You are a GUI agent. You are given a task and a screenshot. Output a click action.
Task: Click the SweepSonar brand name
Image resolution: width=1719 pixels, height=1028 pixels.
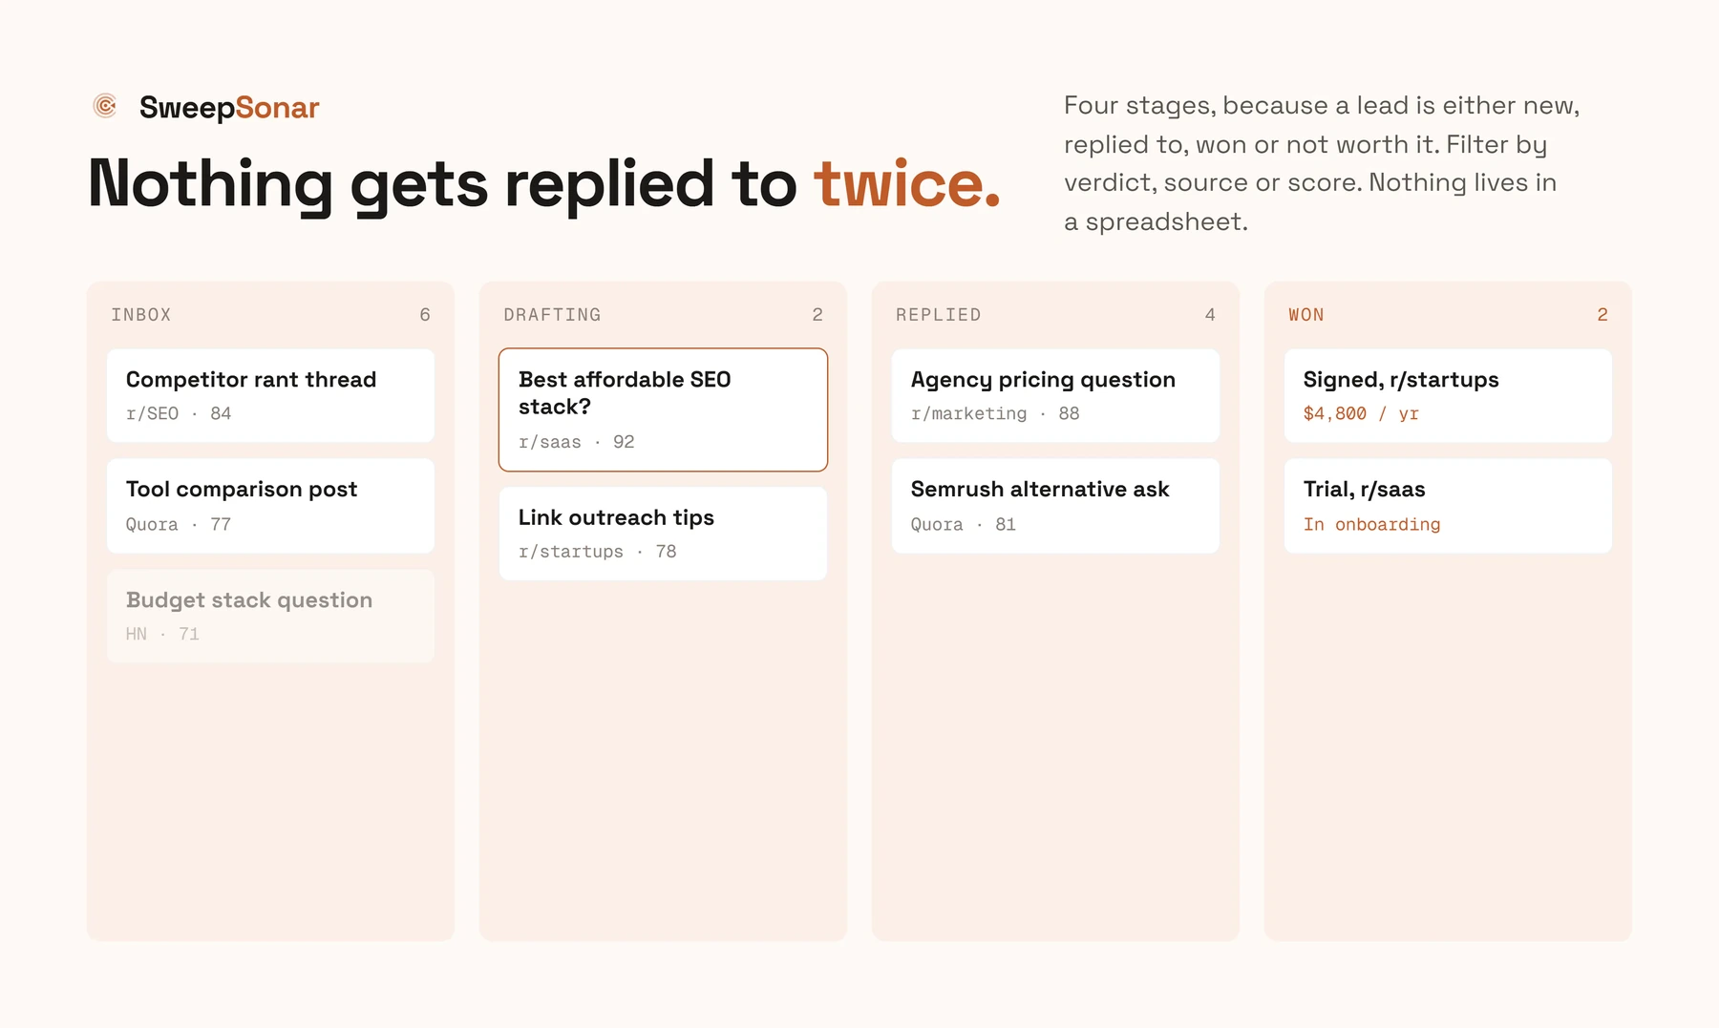point(229,108)
